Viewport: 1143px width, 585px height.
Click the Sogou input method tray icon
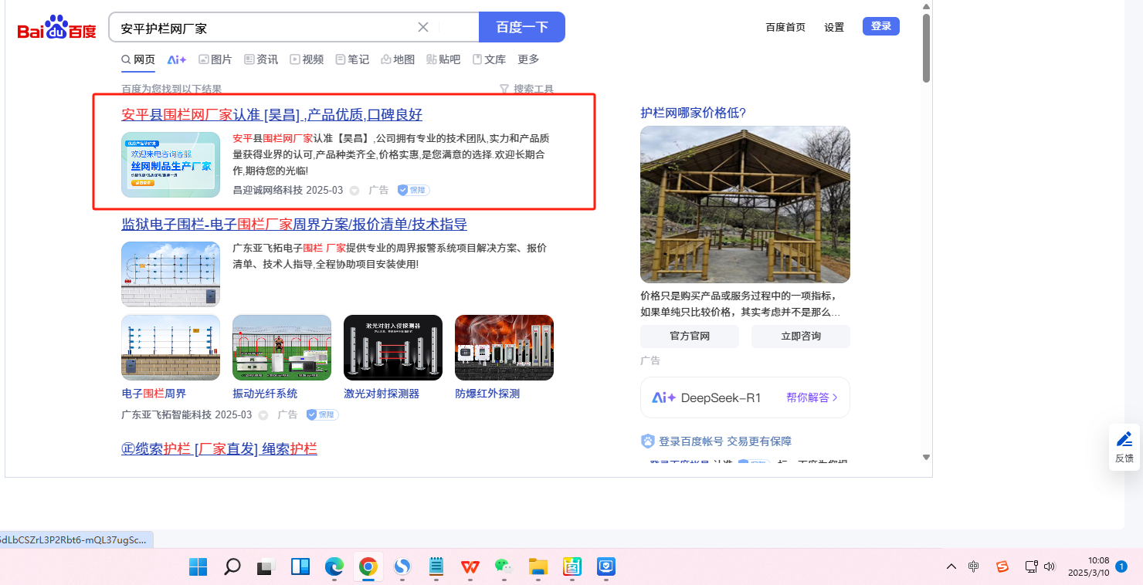pos(1002,567)
